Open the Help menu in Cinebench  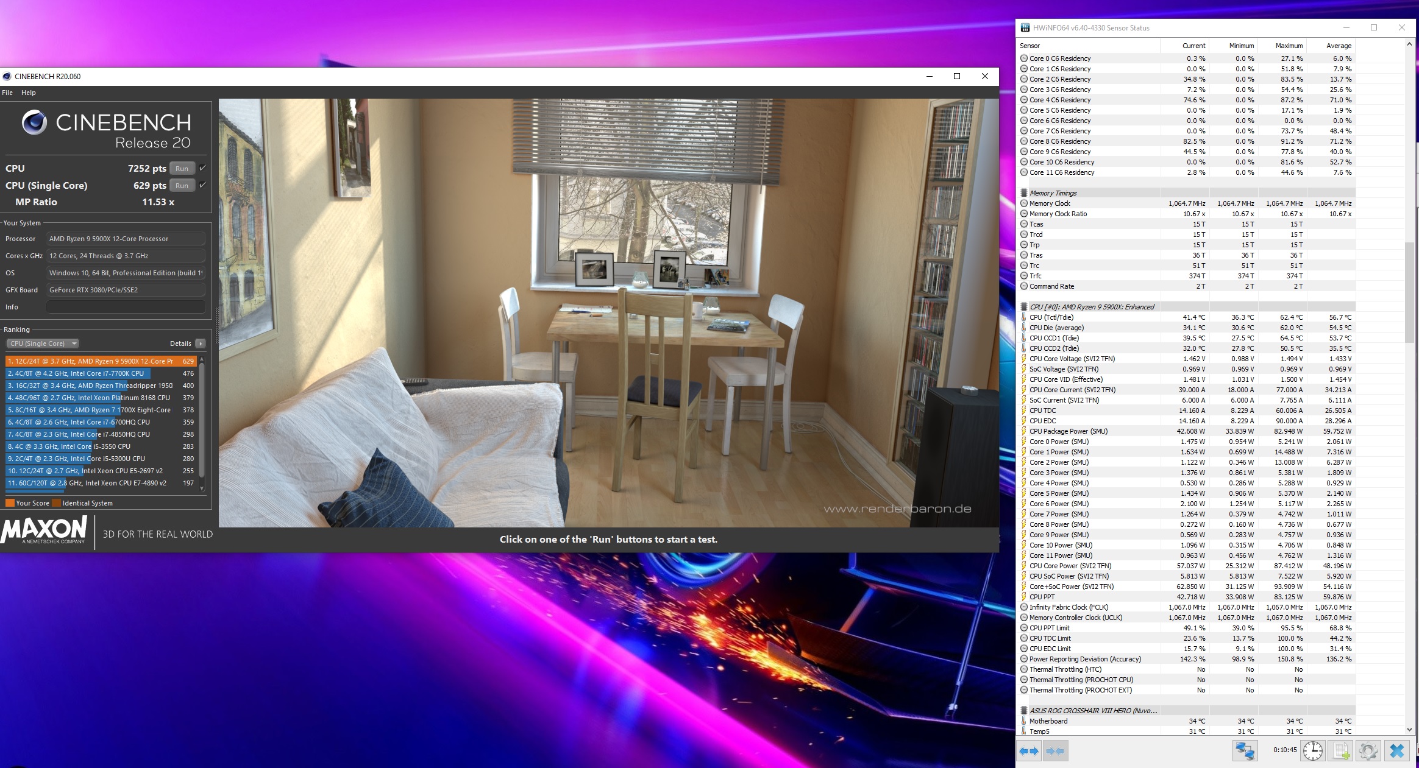[x=29, y=93]
